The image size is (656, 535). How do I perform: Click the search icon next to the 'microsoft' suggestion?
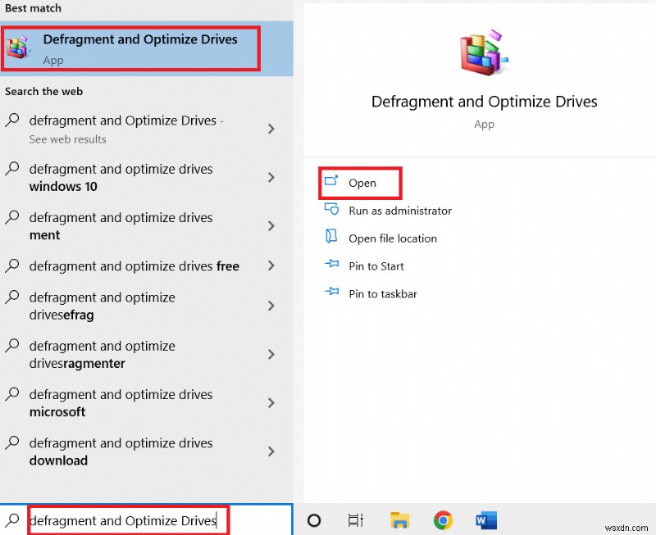(x=12, y=394)
